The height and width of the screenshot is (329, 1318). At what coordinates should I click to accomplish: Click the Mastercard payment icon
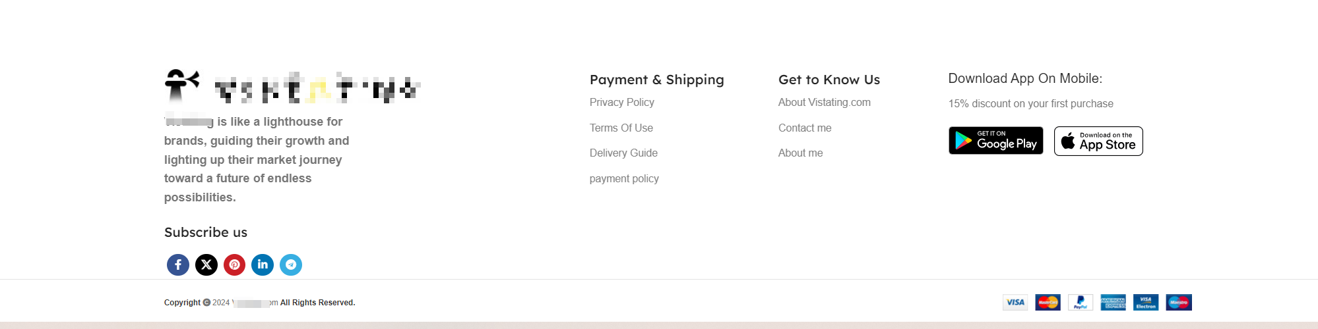[1048, 303]
